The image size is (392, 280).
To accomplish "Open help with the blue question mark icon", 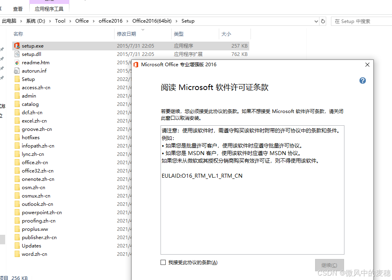I will click(x=363, y=81).
